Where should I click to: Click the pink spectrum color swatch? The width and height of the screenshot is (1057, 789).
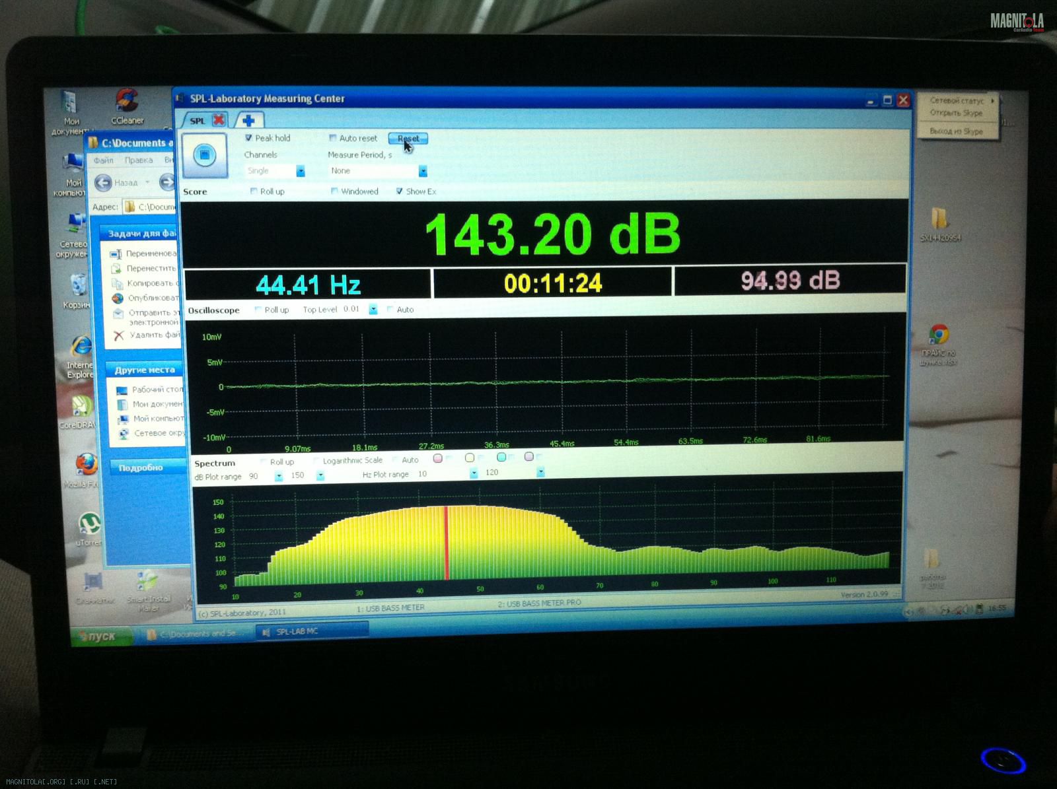coord(437,458)
